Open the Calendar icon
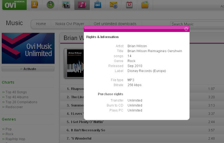Image resolution: width=224 pixels, height=143 pixels. [x=129, y=4]
